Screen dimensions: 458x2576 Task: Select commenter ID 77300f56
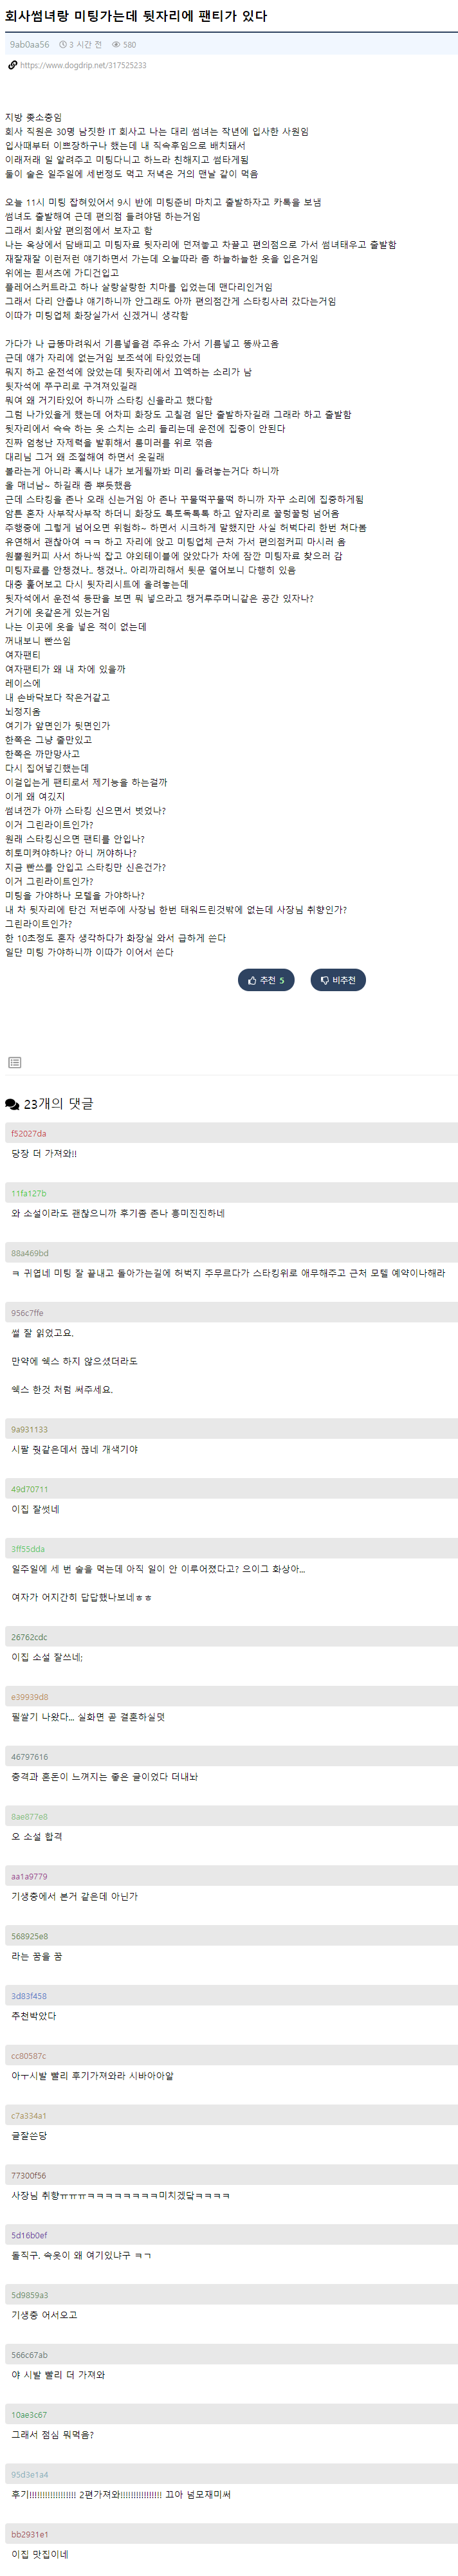(x=28, y=2176)
